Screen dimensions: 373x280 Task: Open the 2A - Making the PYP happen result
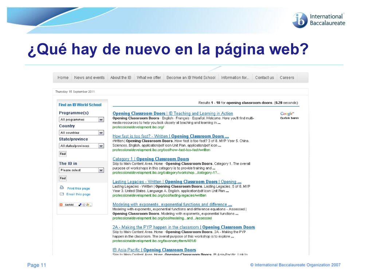click(x=184, y=227)
